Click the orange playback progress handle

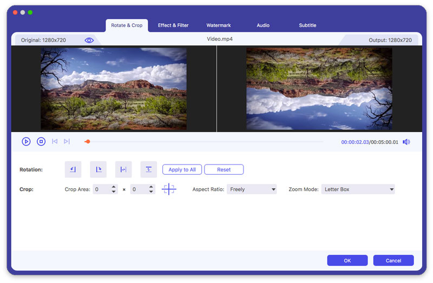[88, 142]
